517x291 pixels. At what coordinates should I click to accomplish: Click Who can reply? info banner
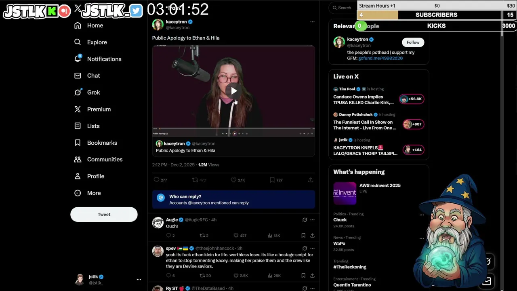click(x=233, y=200)
